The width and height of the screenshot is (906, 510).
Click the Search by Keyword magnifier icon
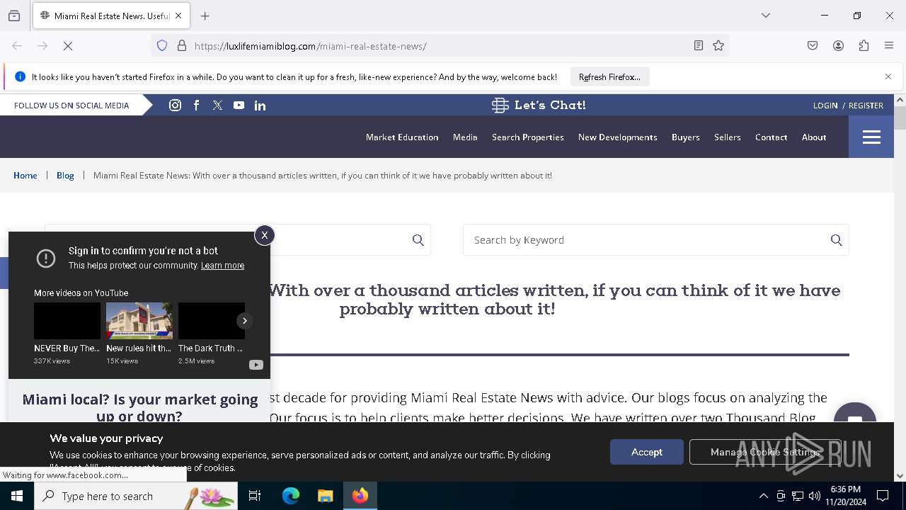836,240
